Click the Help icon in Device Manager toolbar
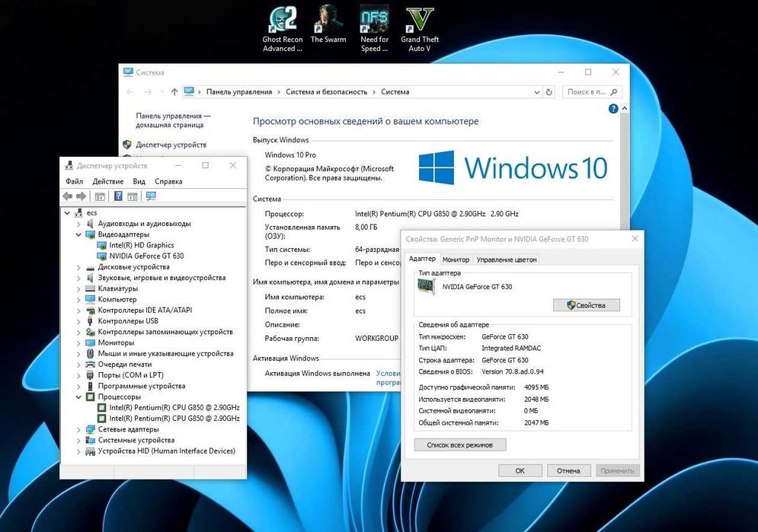Screen dimensions: 758x532 (x=118, y=196)
